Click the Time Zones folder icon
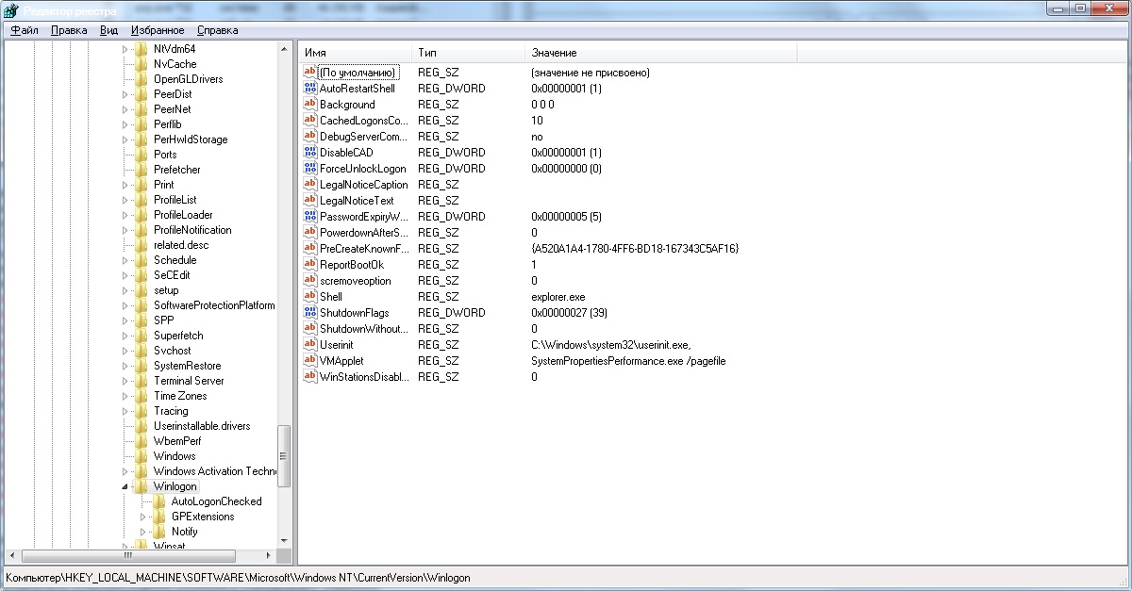Viewport: 1132px width, 591px height. coord(141,396)
